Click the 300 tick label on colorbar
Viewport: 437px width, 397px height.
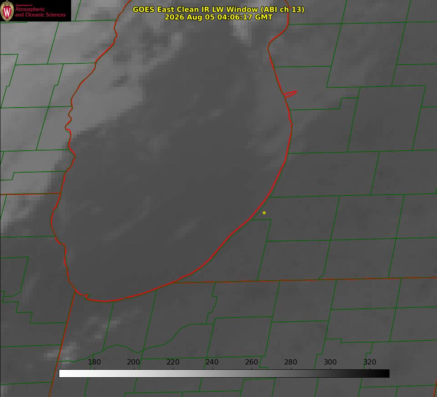click(330, 362)
